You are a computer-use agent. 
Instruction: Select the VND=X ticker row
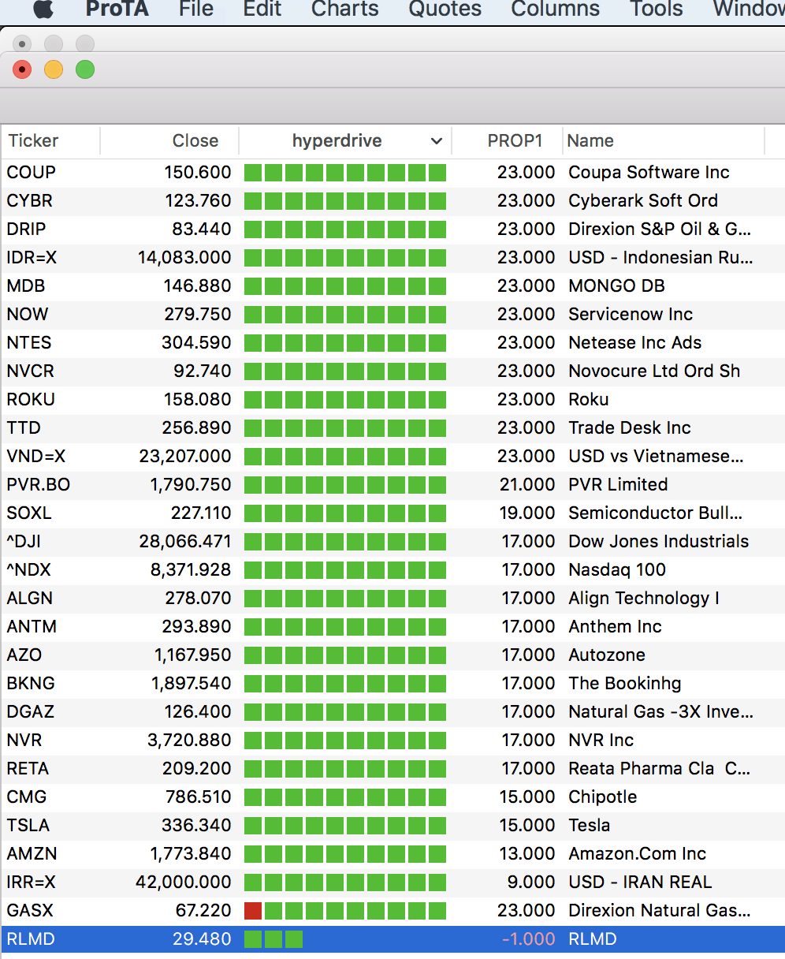(x=392, y=457)
